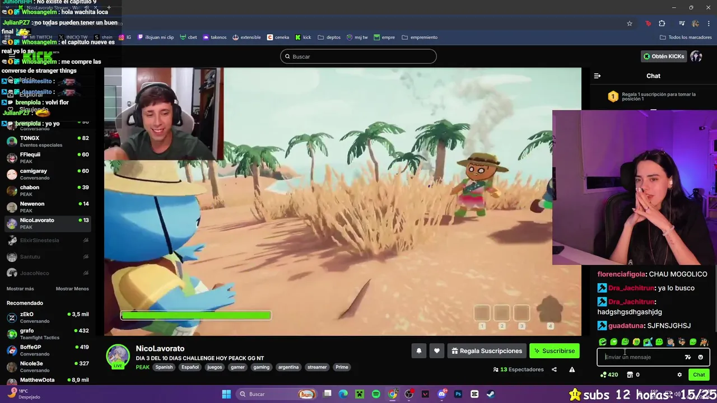This screenshot has height=403, width=717.
Task: Click Mostrar más in the sidebar
Action: point(20,289)
